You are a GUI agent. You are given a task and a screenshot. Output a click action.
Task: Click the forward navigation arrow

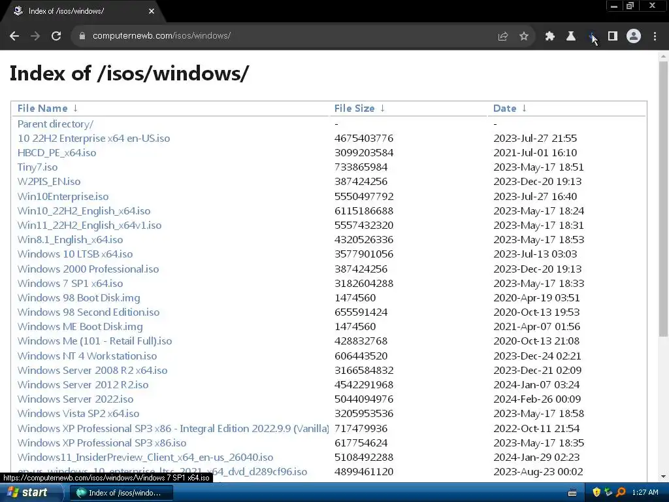[35, 36]
